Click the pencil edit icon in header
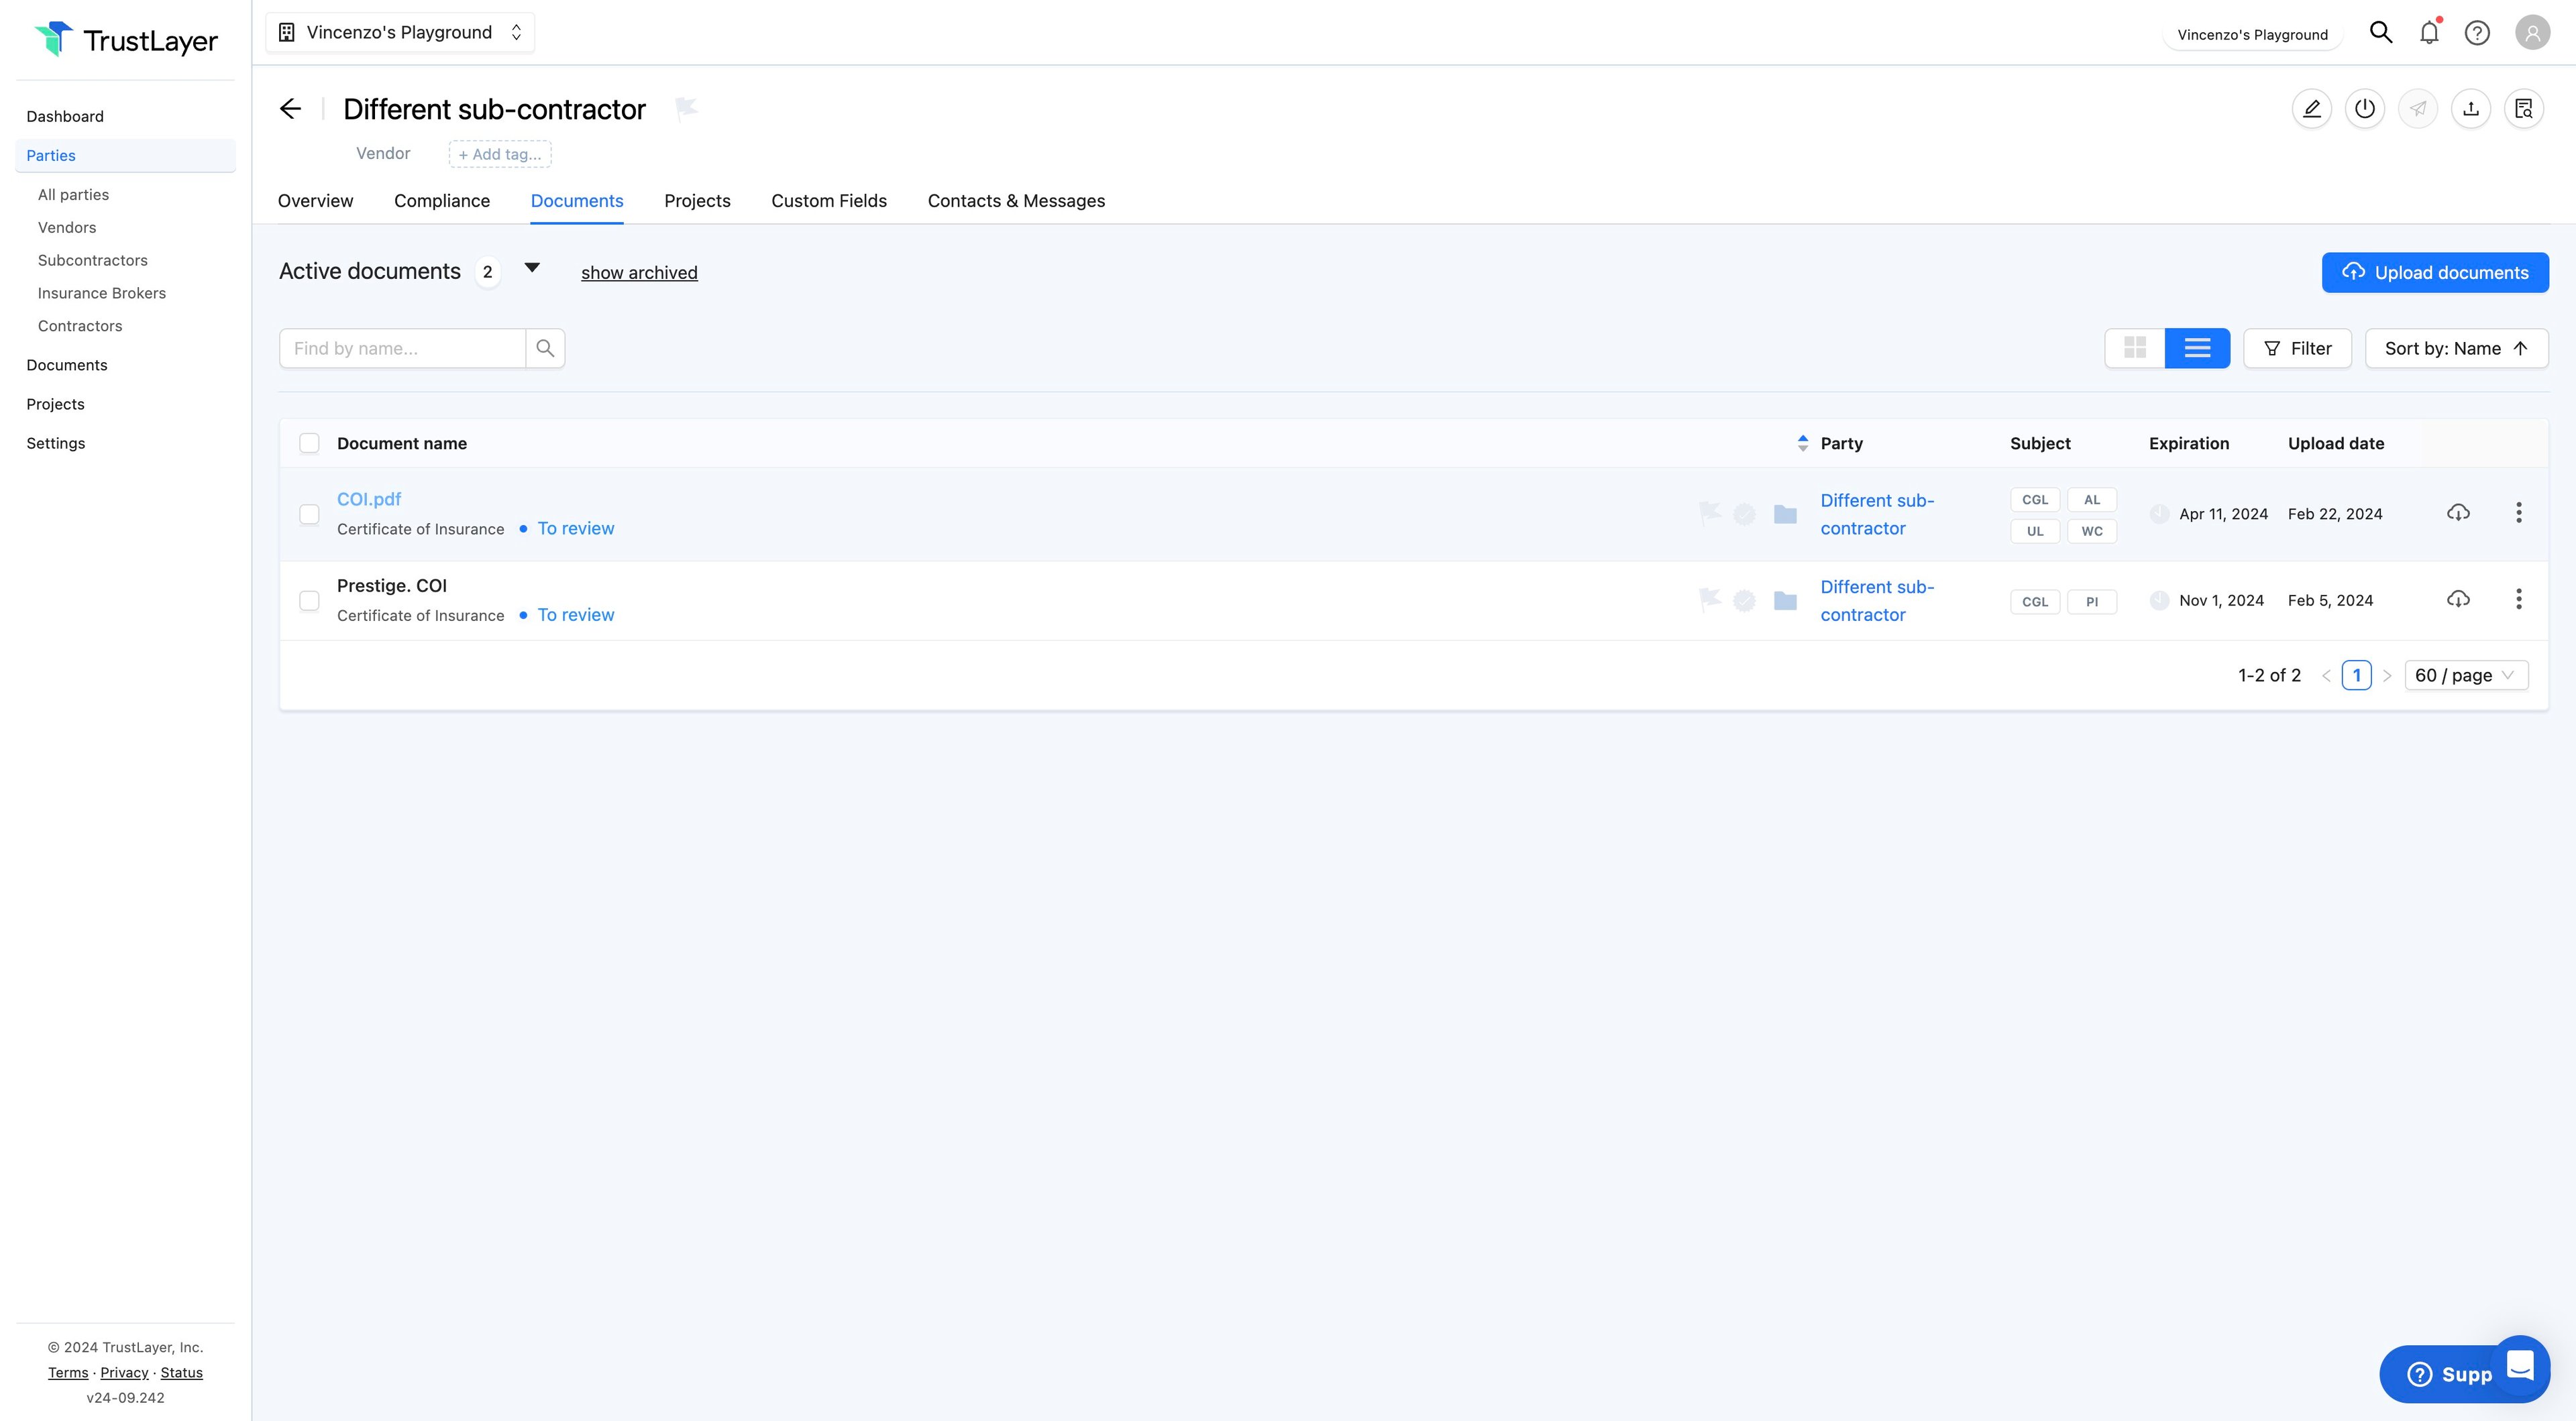Viewport: 2576px width, 1421px height. coord(2311,109)
